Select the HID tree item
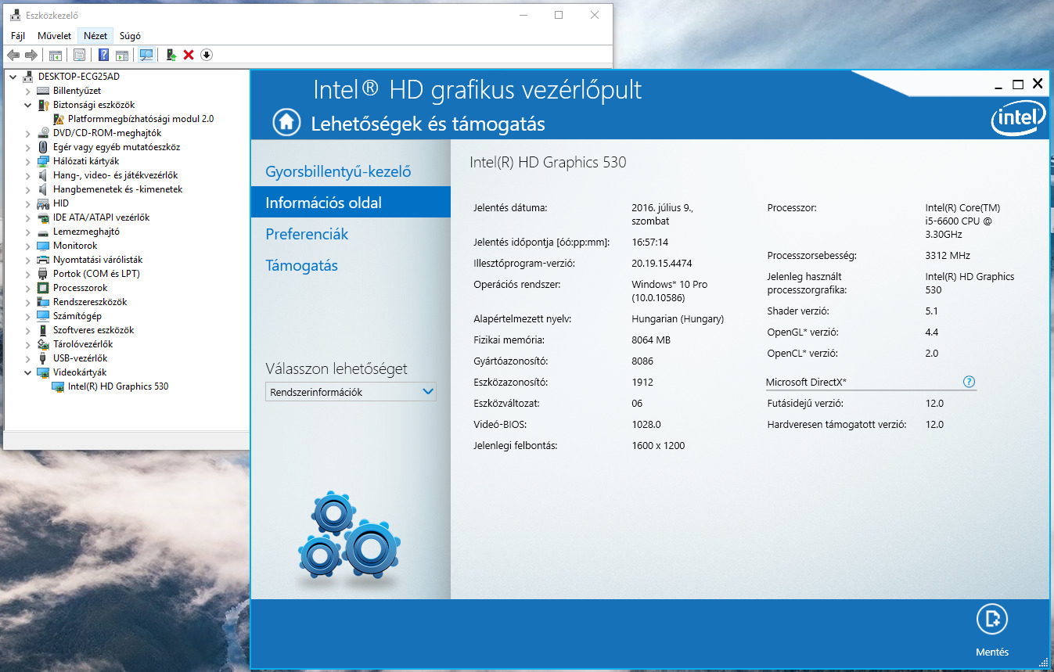Image resolution: width=1054 pixels, height=672 pixels. 60,203
